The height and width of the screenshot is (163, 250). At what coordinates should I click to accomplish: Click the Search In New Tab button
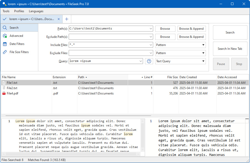(230, 49)
